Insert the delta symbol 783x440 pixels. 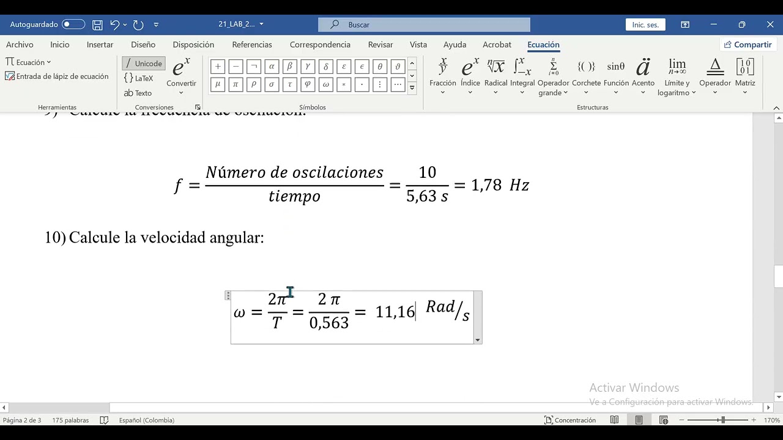tap(325, 67)
